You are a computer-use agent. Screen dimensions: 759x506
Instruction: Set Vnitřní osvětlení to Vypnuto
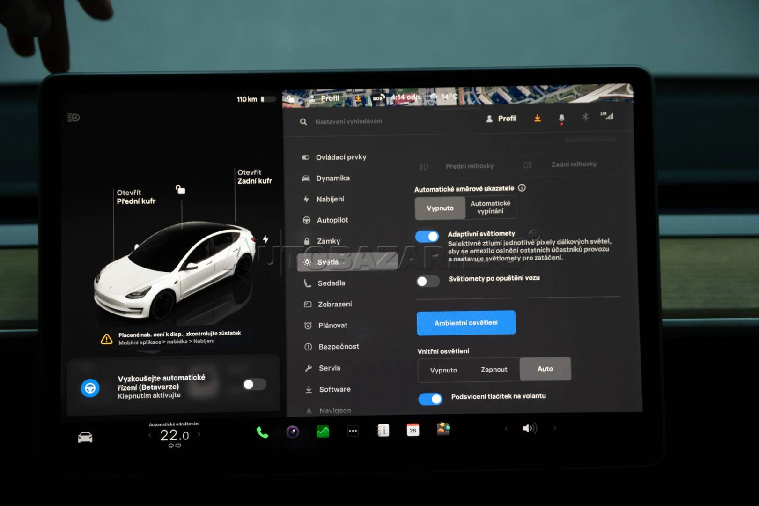click(x=443, y=370)
